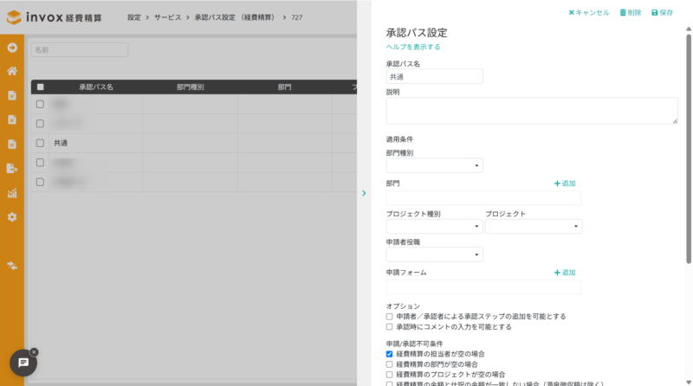Select the checkbox for 共通 row

point(40,143)
